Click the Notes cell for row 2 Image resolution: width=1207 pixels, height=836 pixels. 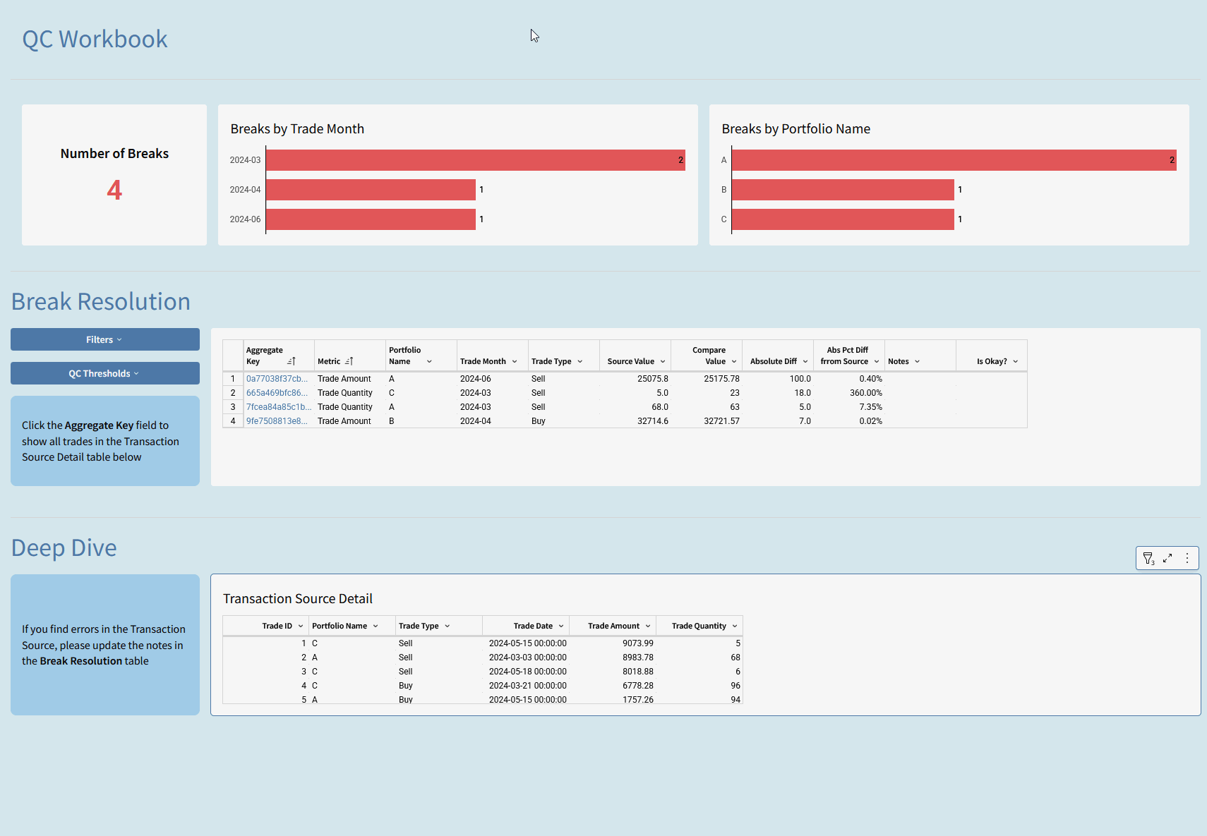point(920,393)
